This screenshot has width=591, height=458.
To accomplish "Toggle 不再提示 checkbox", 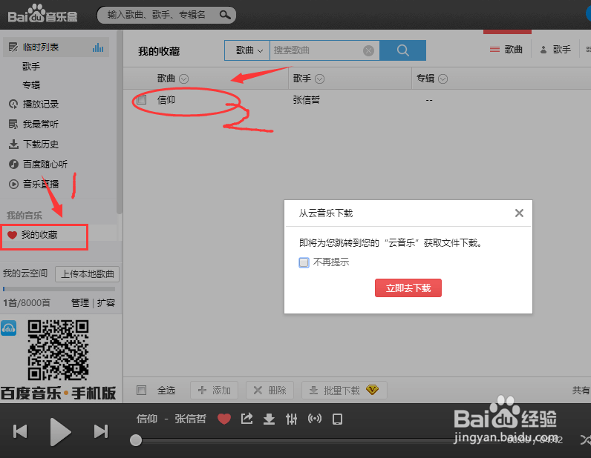I will tap(304, 262).
